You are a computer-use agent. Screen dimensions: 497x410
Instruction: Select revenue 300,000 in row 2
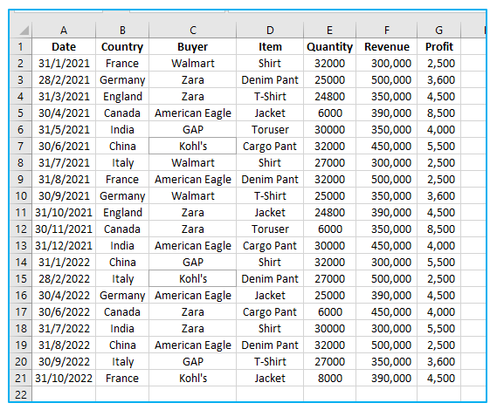(387, 64)
